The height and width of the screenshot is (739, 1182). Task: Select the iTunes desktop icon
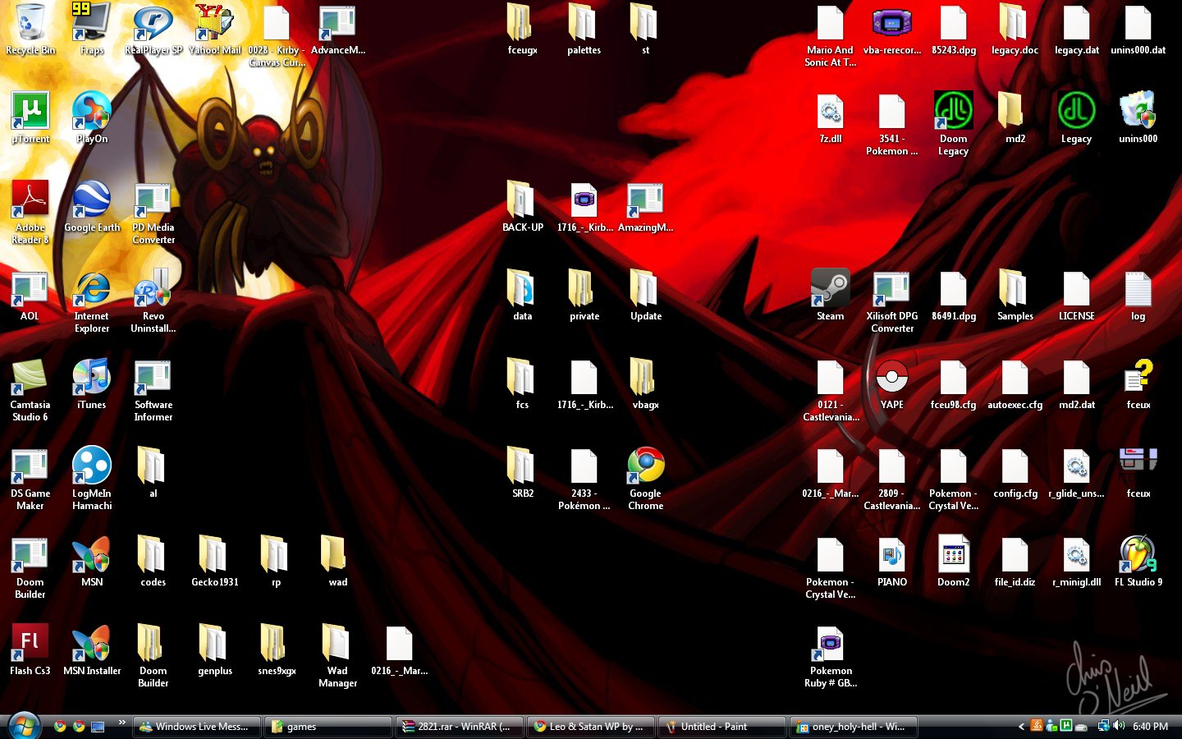pyautogui.click(x=92, y=384)
